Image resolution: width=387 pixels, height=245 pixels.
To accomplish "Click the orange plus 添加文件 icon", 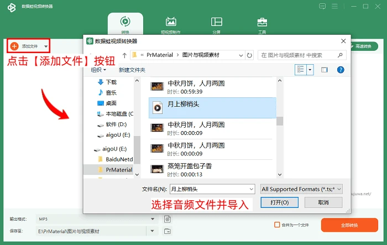I will (x=14, y=46).
